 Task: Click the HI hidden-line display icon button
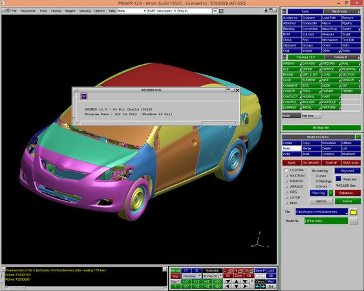pyautogui.click(x=239, y=270)
